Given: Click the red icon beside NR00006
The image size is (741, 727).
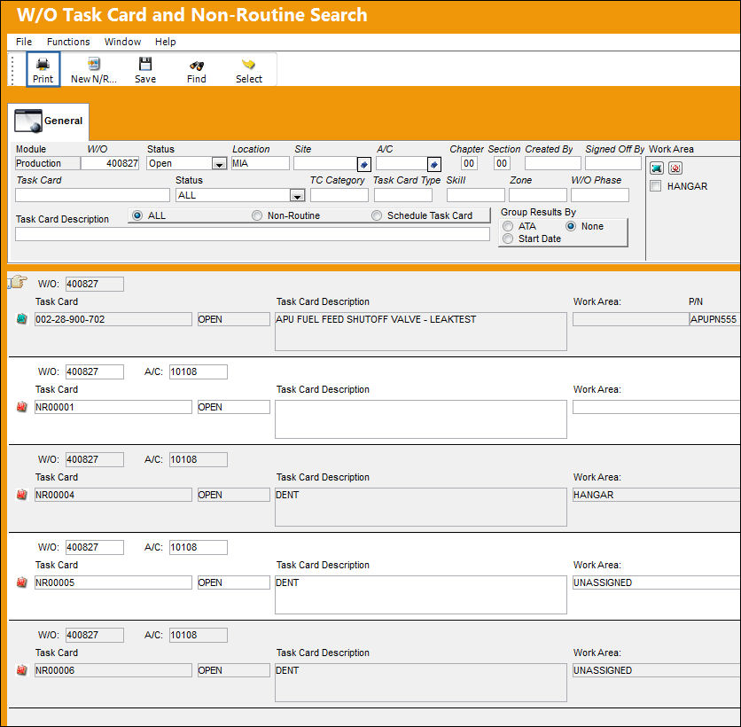Looking at the screenshot, I should [x=22, y=670].
